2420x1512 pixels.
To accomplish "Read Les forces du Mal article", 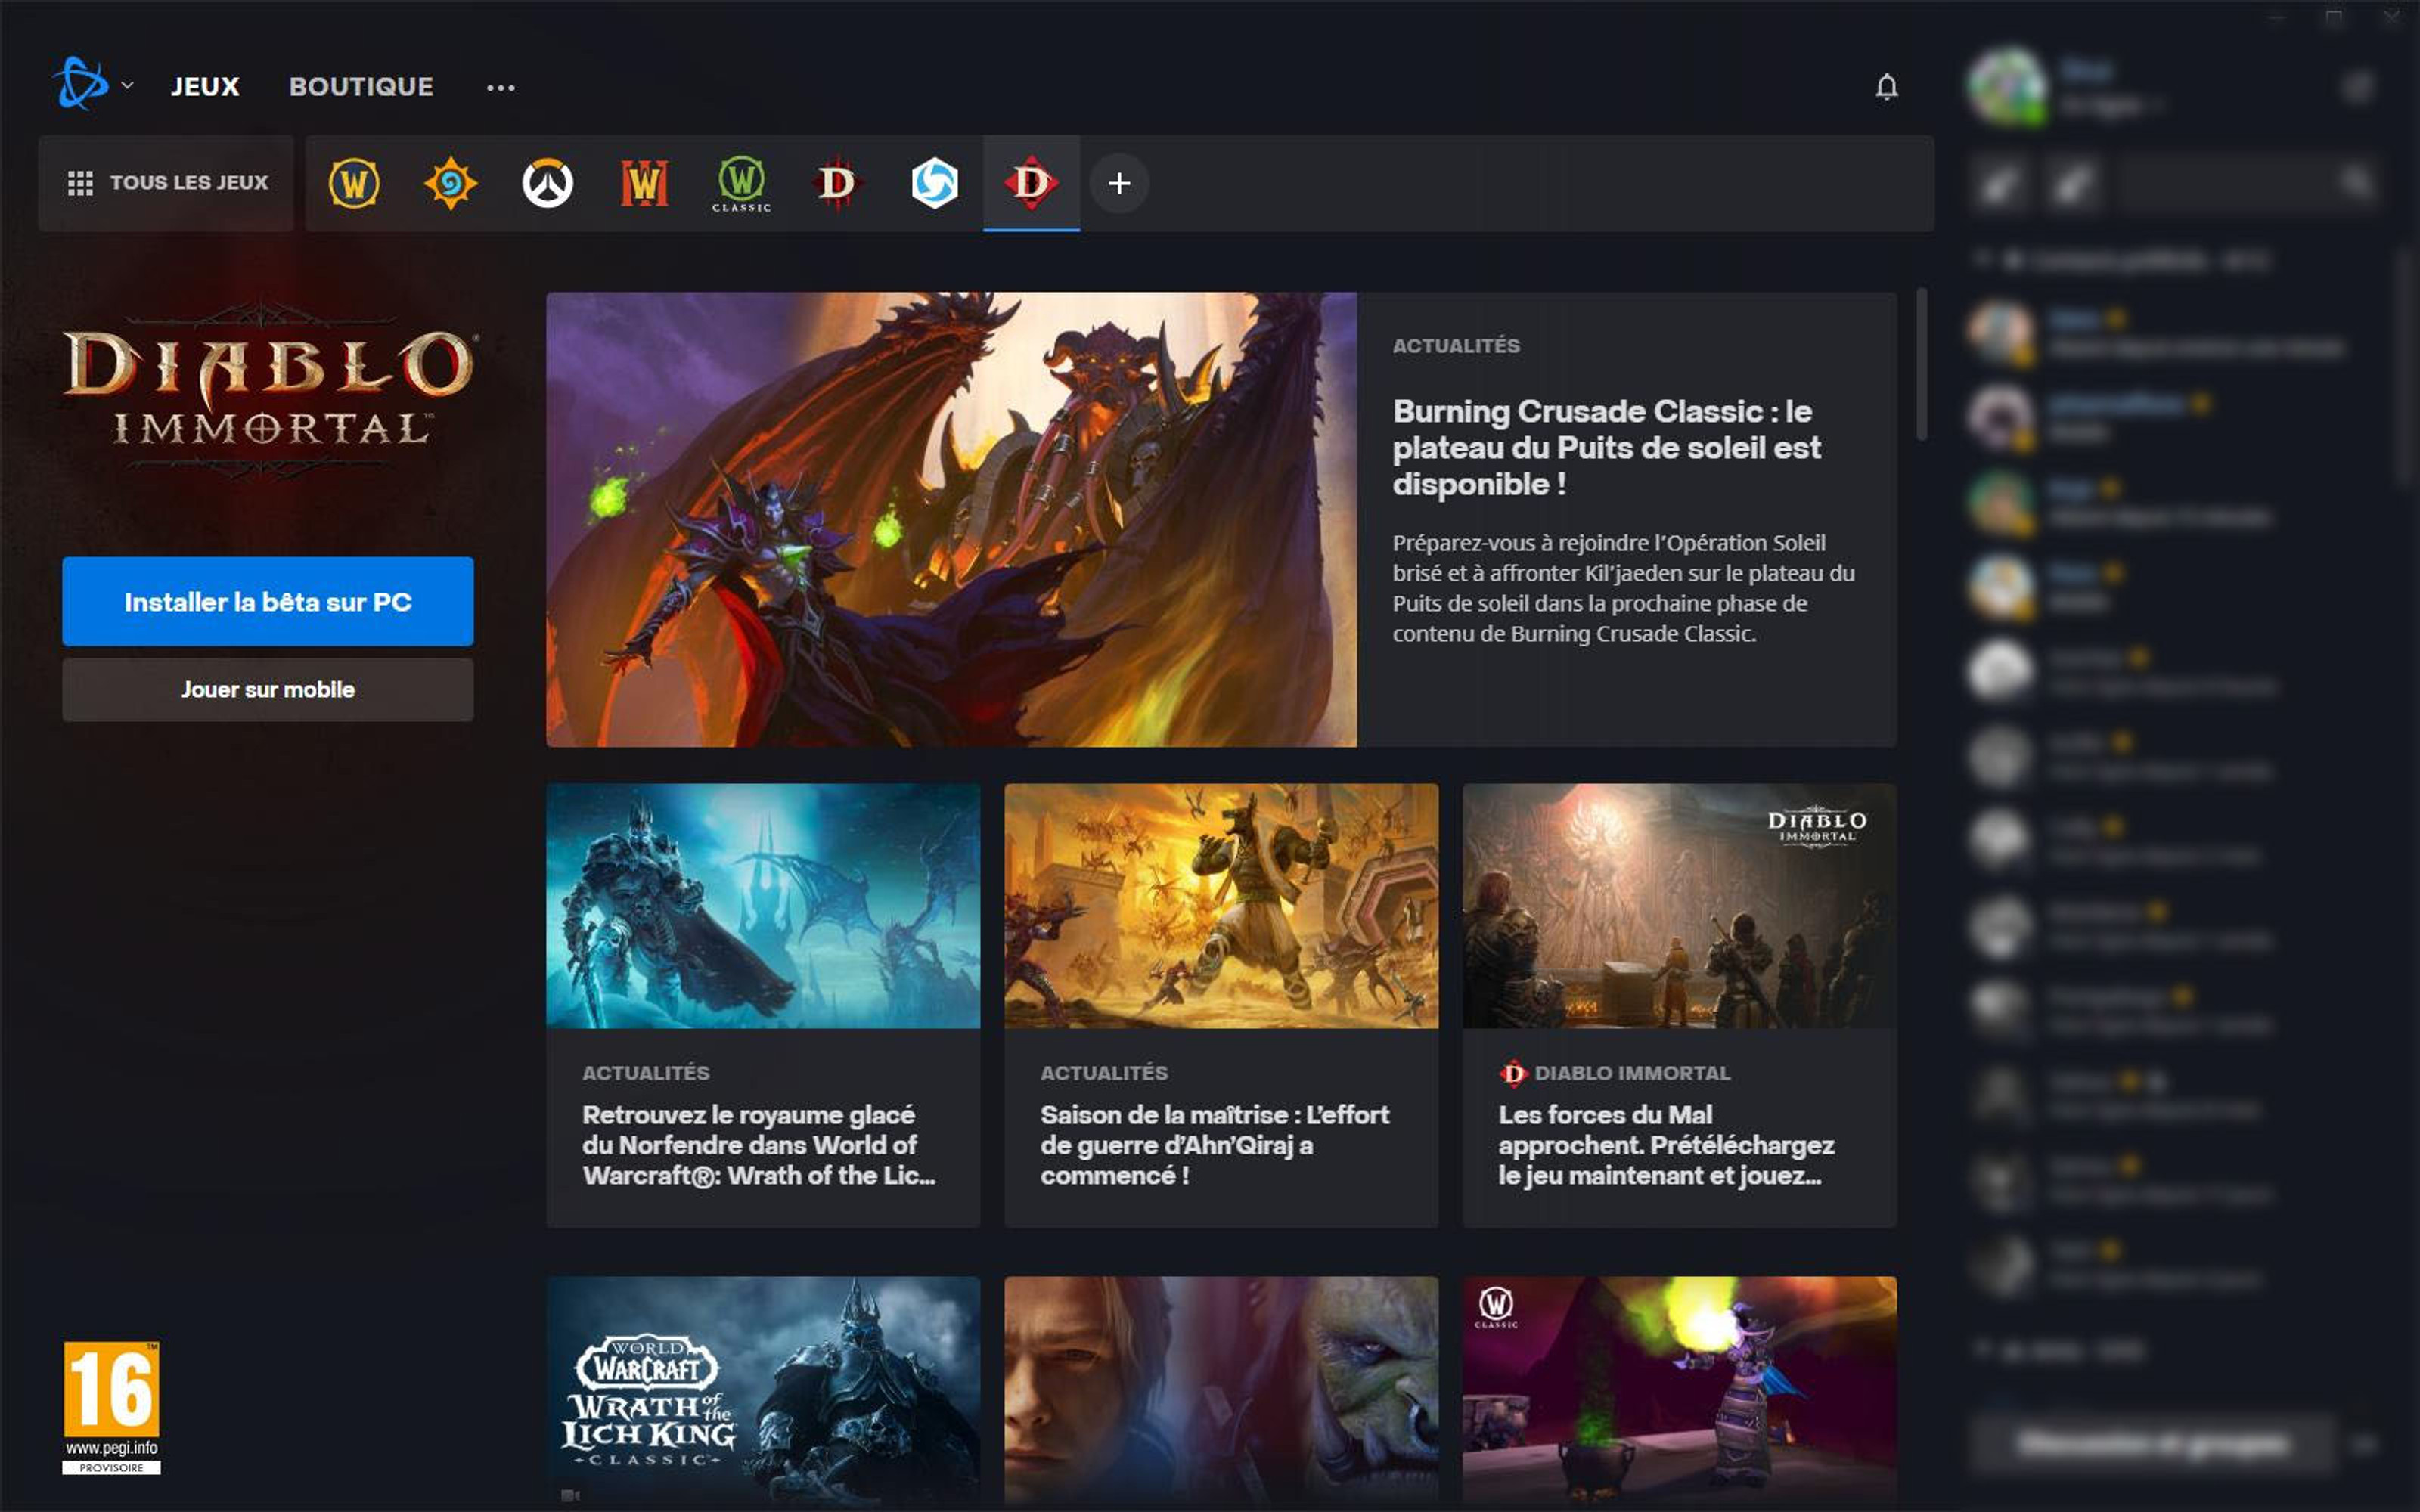I will [x=1666, y=1145].
